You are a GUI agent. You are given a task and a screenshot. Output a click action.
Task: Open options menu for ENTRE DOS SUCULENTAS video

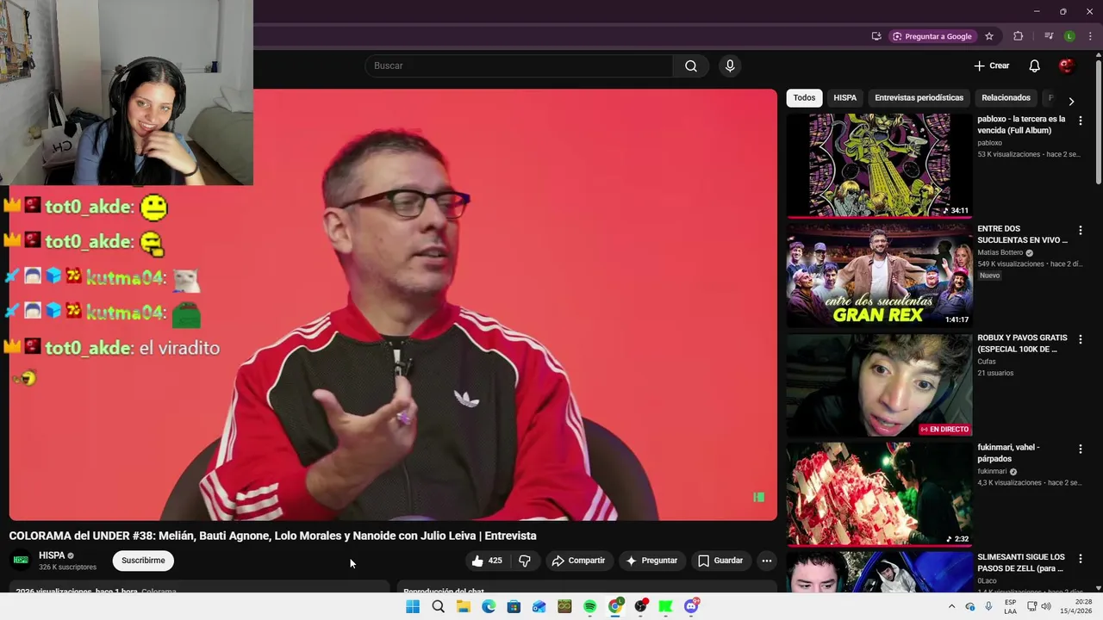(x=1080, y=231)
